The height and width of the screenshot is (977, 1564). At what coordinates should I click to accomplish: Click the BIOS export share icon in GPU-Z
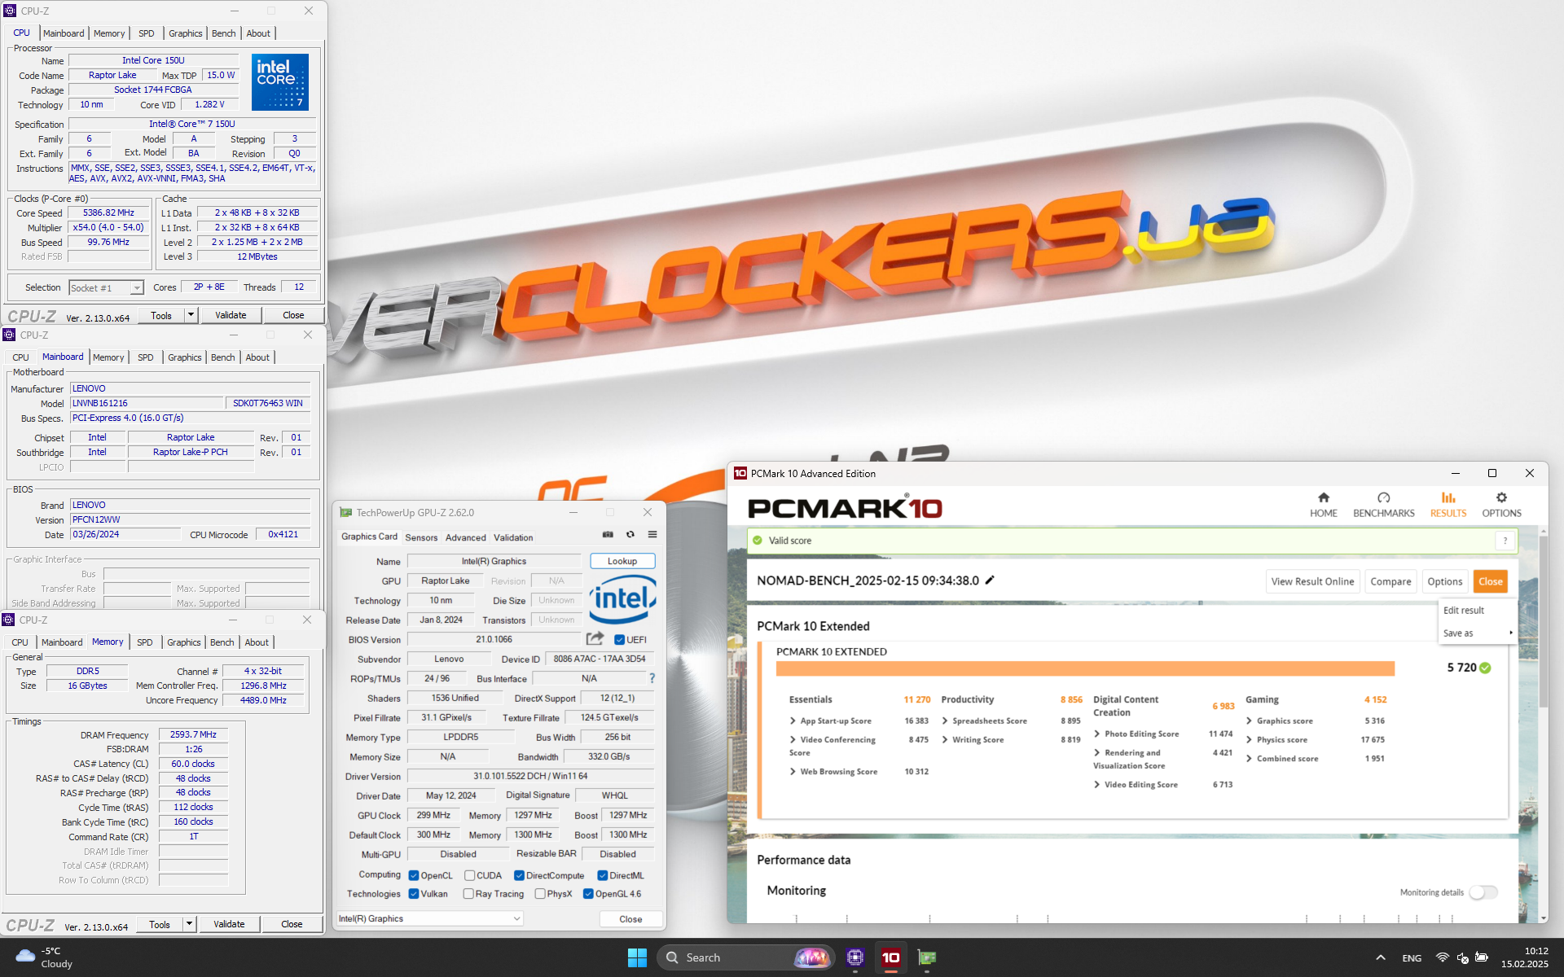coord(595,638)
